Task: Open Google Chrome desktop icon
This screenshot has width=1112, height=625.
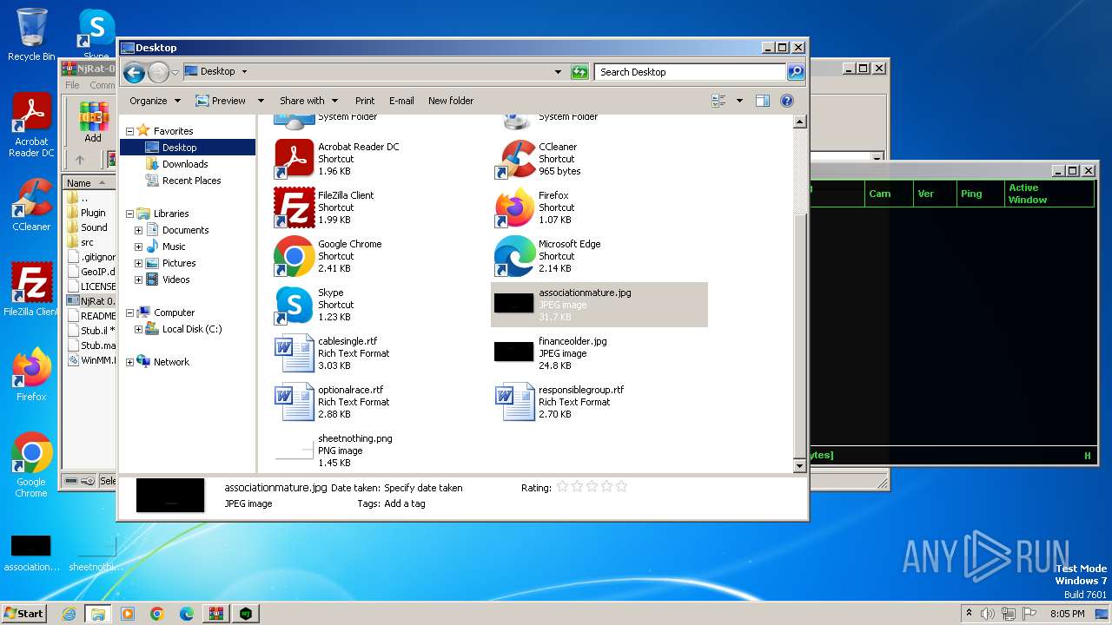Action: pos(31,465)
